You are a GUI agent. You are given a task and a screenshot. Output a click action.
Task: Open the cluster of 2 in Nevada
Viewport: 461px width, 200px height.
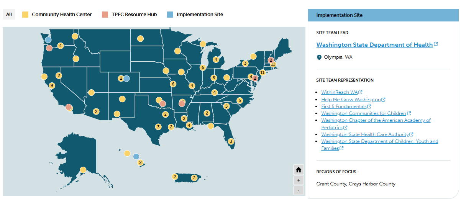pos(59,75)
